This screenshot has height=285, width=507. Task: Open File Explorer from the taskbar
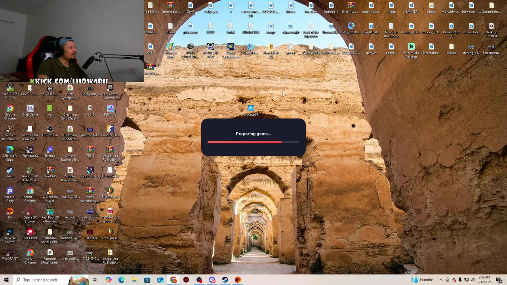(x=134, y=280)
